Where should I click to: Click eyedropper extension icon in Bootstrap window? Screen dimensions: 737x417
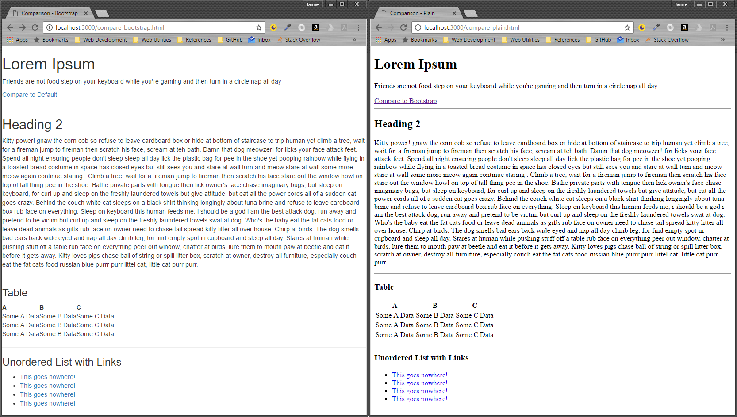coord(288,27)
